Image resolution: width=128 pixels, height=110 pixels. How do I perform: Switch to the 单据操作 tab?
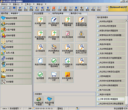(x=14, y=14)
